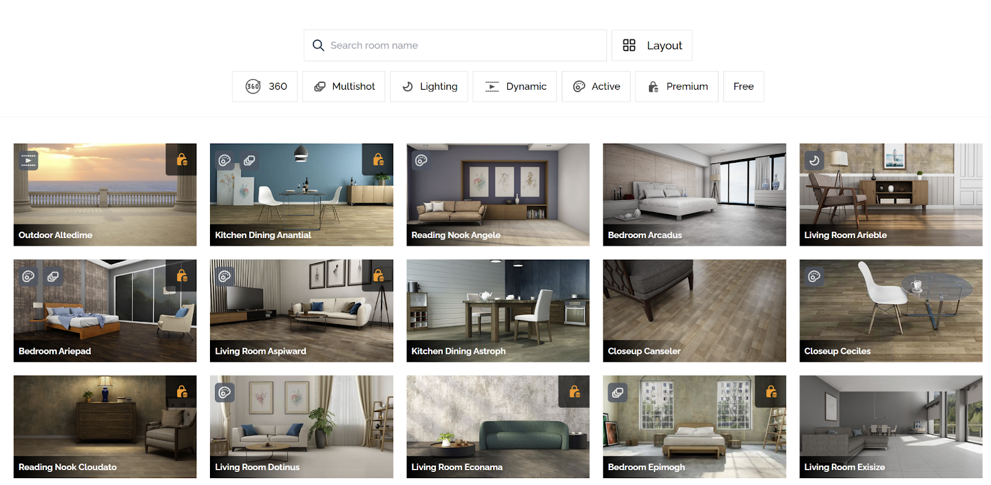Click premium lock on Outdoor Altedime
Image resolution: width=991 pixels, height=485 pixels.
point(181,160)
